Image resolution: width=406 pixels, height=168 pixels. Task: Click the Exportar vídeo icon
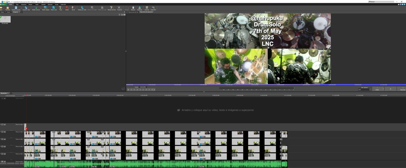(26, 7)
